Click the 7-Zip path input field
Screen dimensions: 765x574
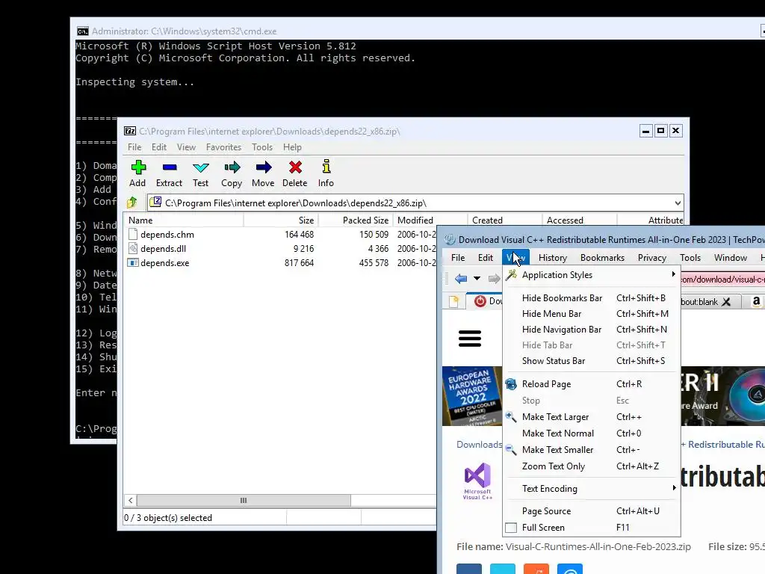[415, 203]
